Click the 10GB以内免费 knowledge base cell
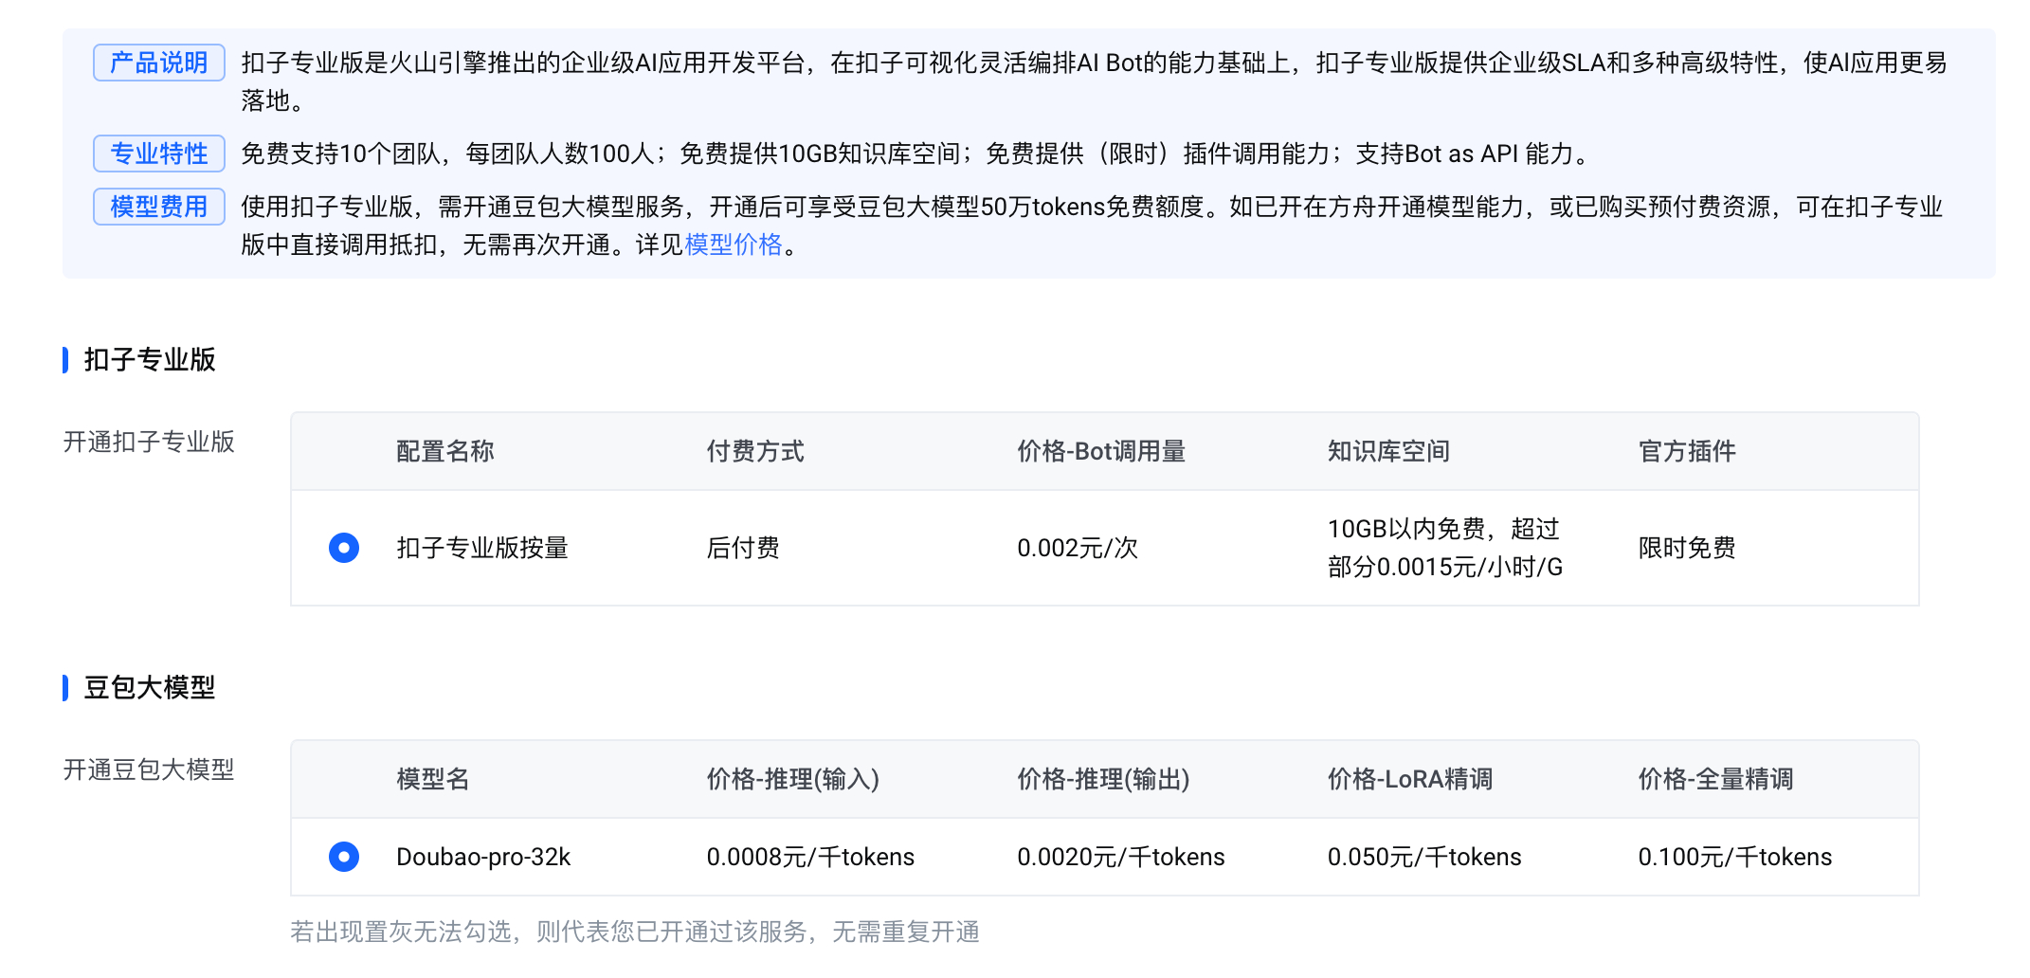 pos(1445,548)
